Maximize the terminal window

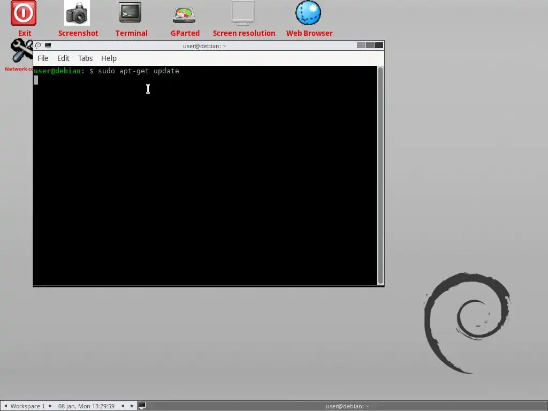370,45
